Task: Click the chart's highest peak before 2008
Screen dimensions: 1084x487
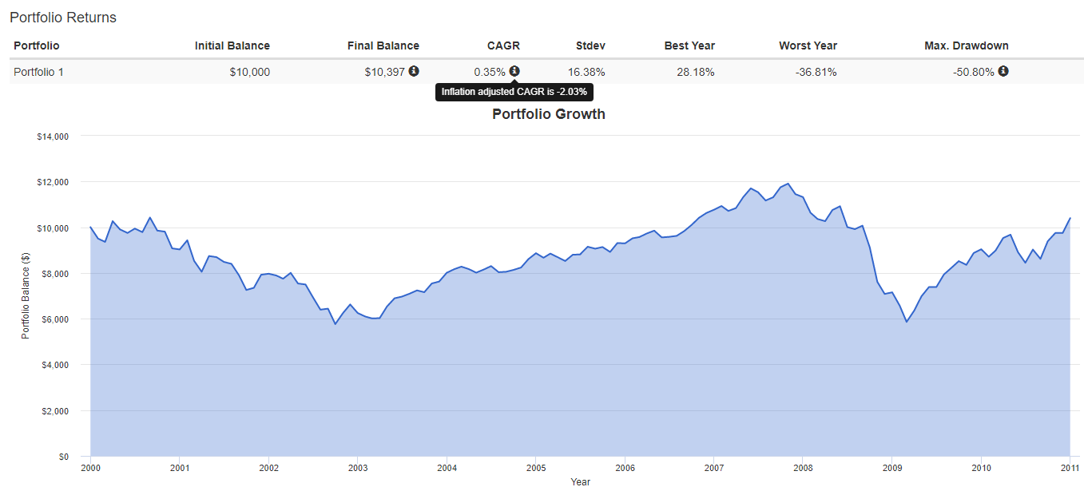Action: pos(788,184)
